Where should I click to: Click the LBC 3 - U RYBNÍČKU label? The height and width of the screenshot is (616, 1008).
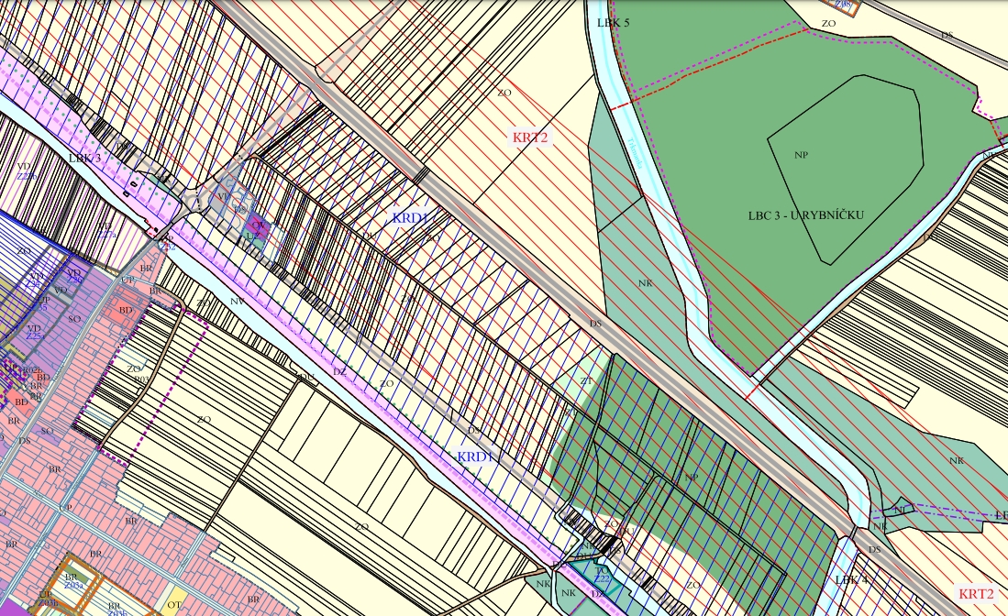click(806, 214)
